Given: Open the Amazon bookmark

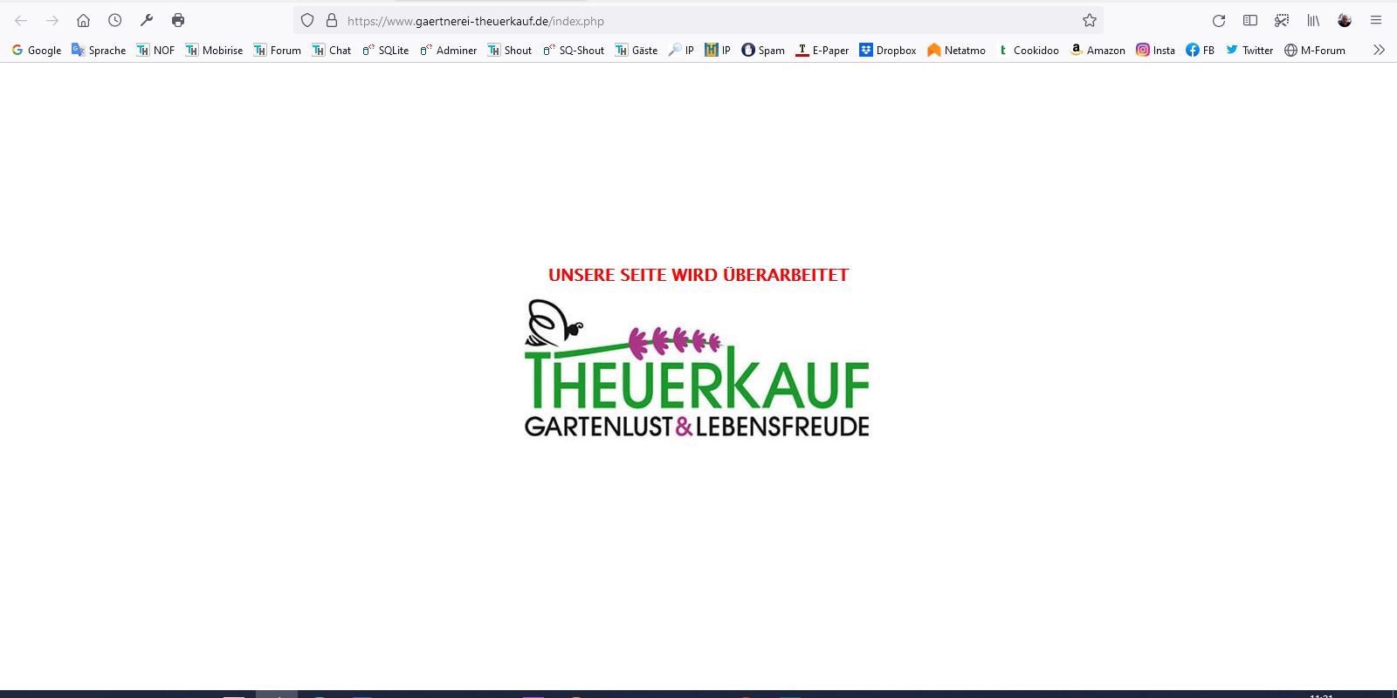Looking at the screenshot, I should [1098, 50].
